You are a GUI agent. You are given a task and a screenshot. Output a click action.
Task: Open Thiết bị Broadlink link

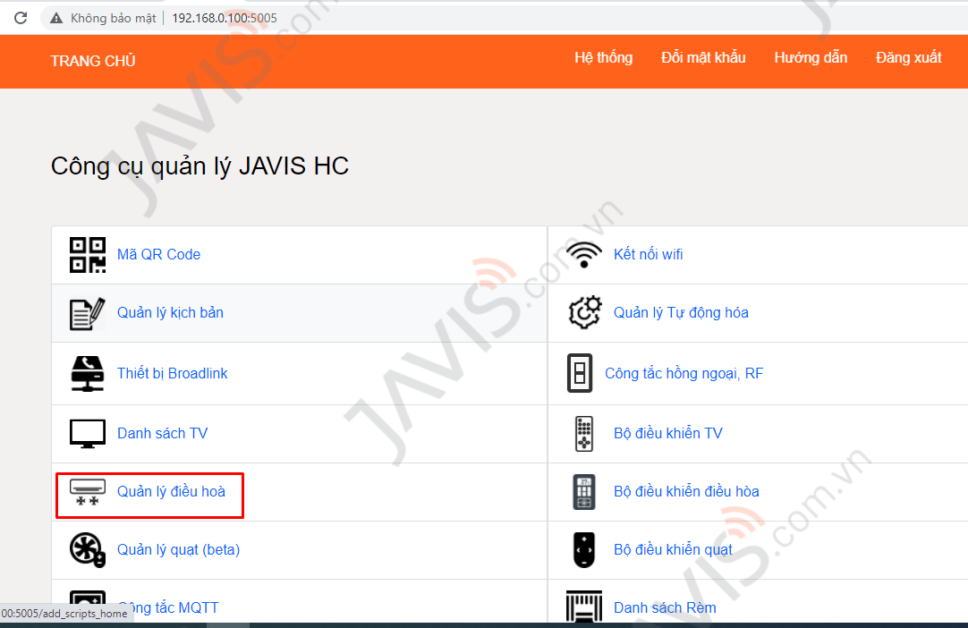click(173, 373)
